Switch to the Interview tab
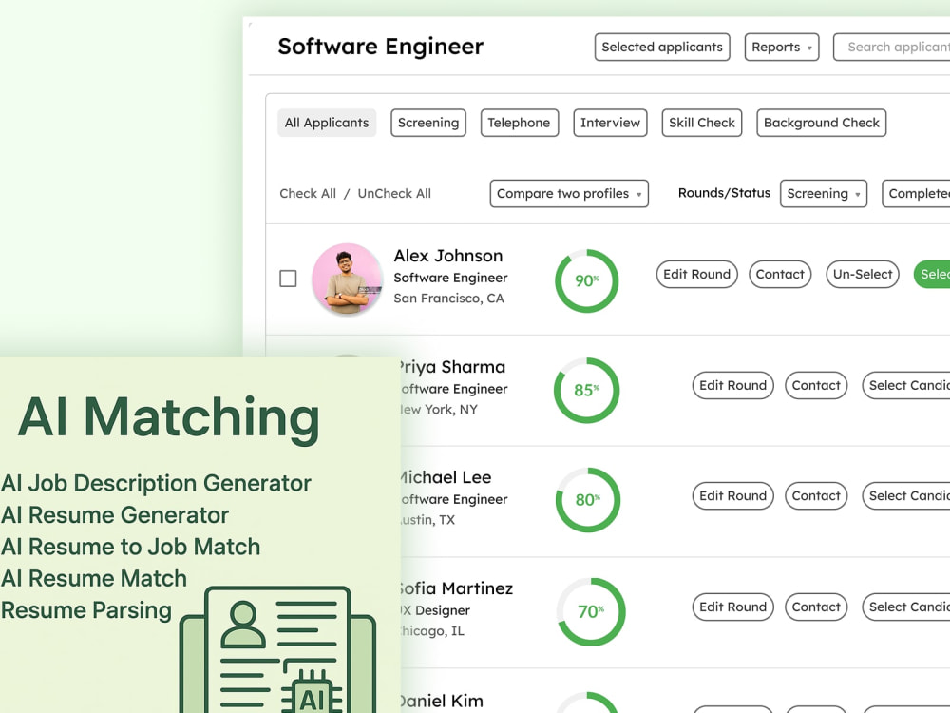 pos(610,123)
